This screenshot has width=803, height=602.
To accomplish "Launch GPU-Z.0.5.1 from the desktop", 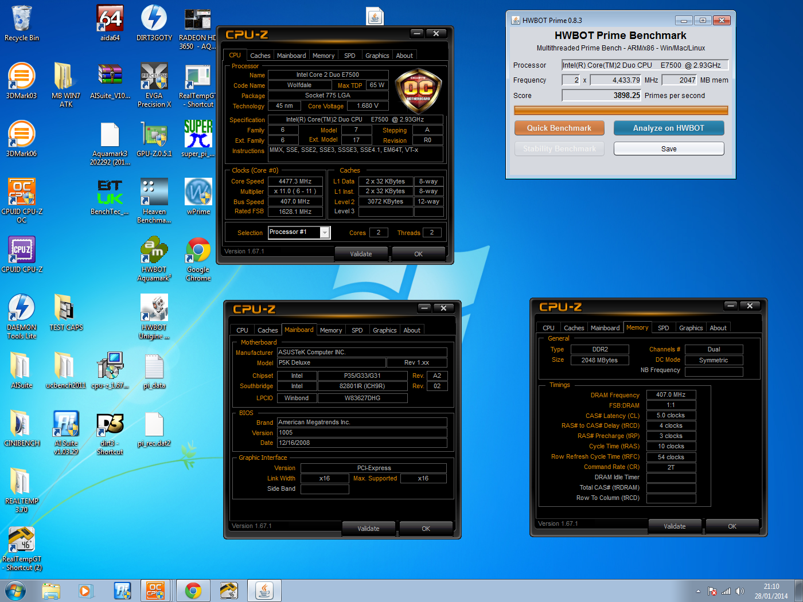I will point(154,140).
